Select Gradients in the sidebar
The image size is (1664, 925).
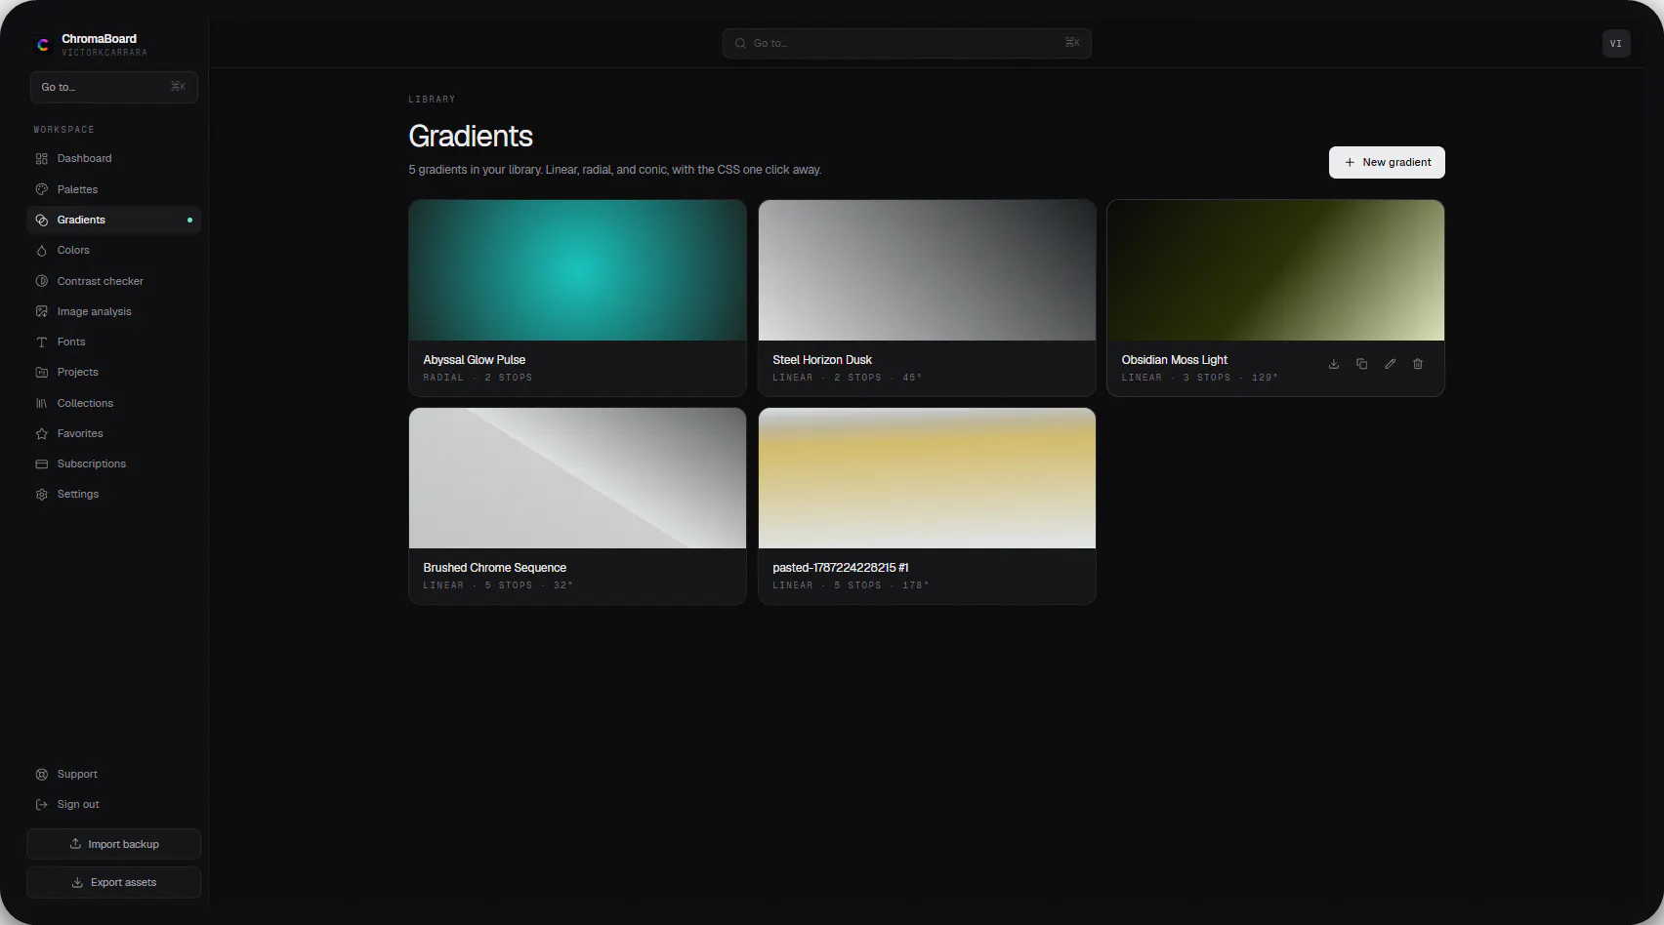point(114,220)
